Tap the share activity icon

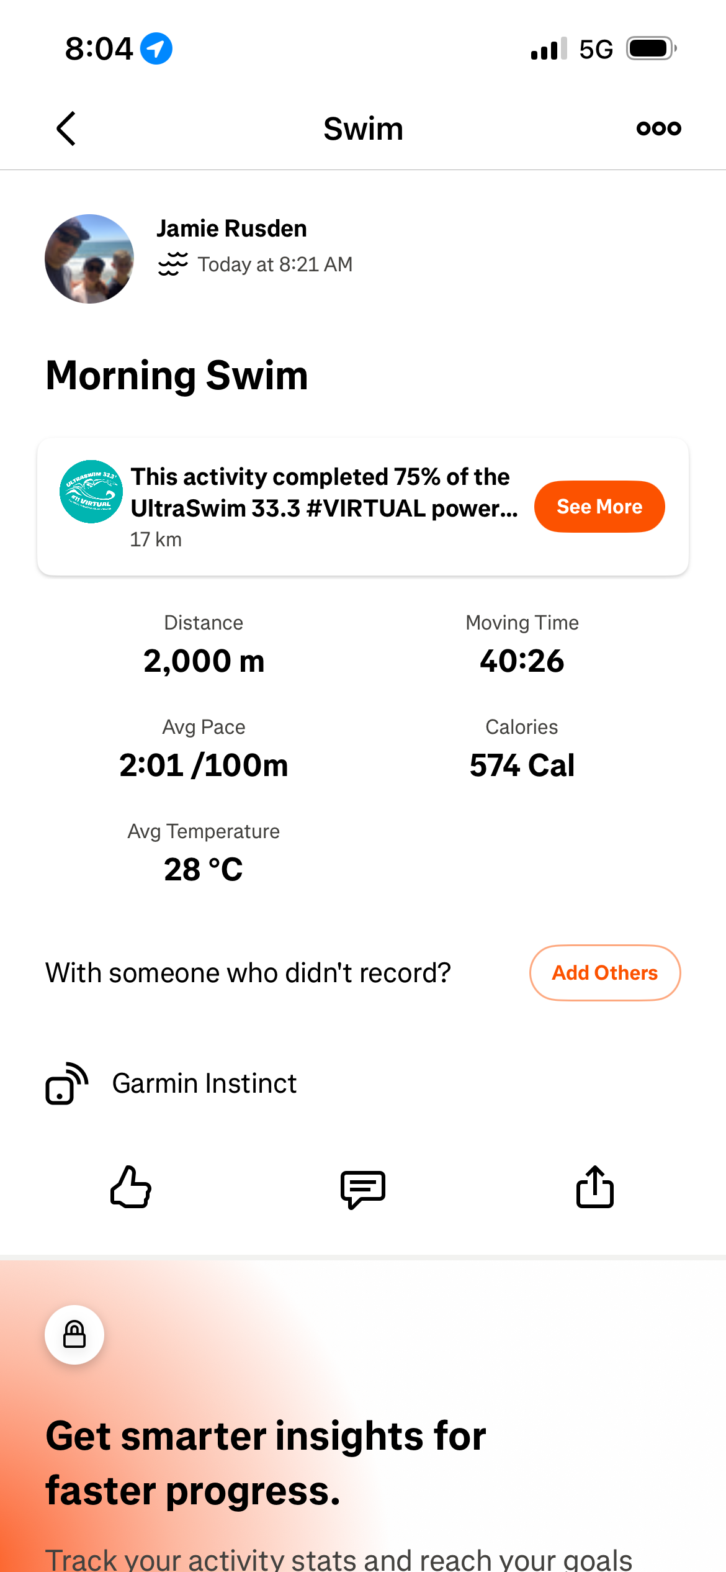[x=594, y=1186]
